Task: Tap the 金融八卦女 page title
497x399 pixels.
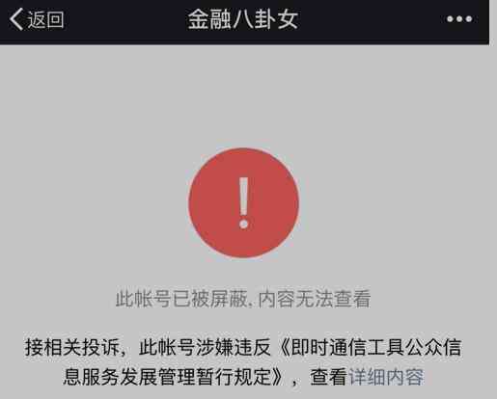Action: pyautogui.click(x=243, y=19)
